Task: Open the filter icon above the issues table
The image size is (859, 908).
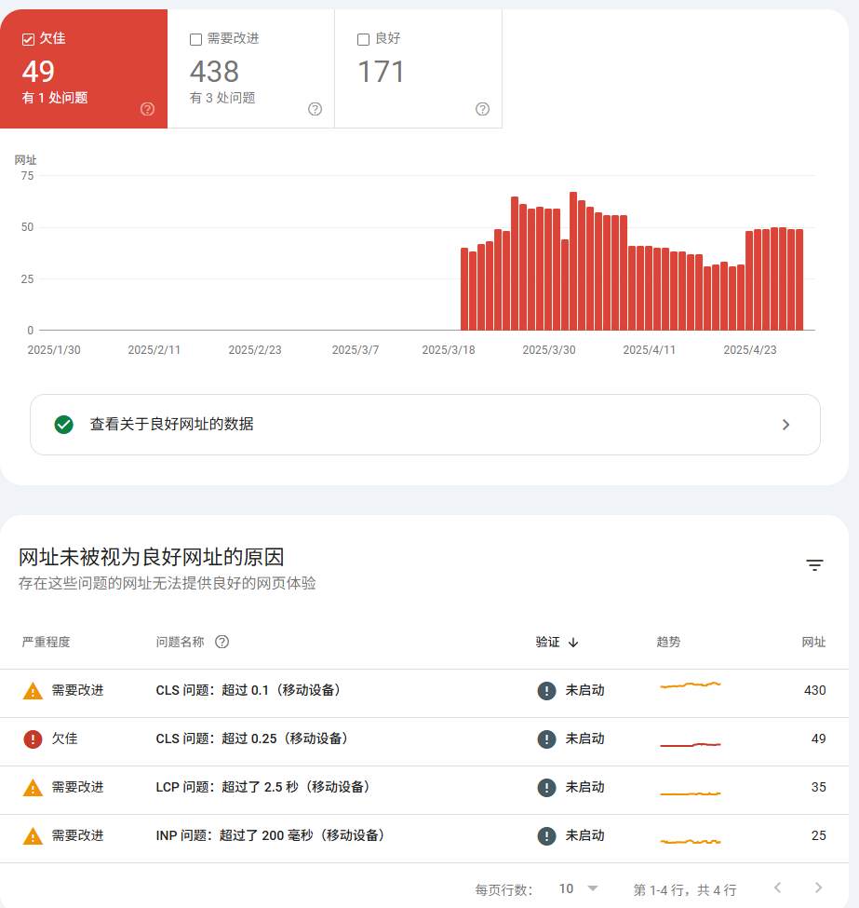Action: tap(814, 565)
